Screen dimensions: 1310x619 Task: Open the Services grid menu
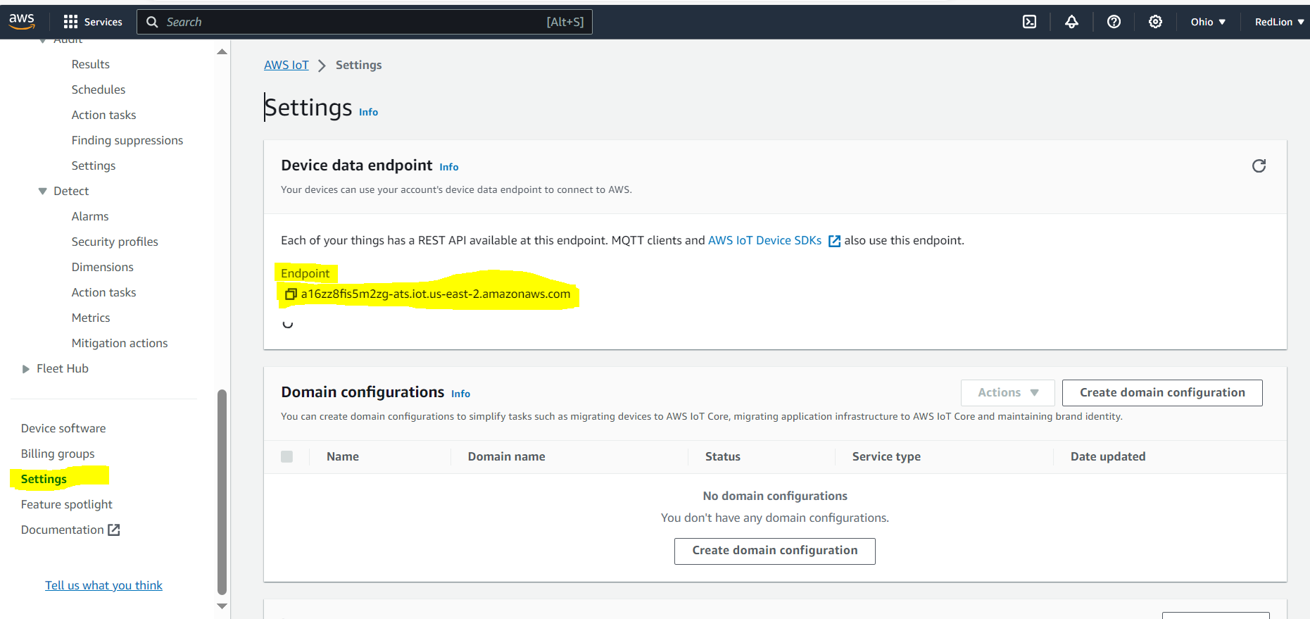point(93,22)
